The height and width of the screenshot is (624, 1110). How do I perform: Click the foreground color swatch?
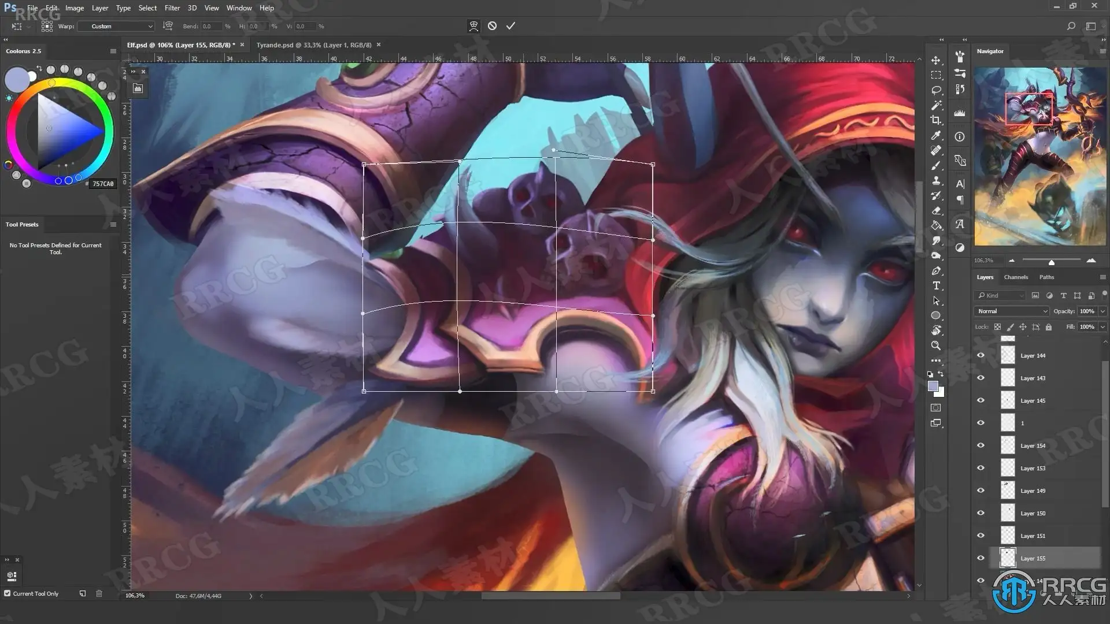[932, 386]
